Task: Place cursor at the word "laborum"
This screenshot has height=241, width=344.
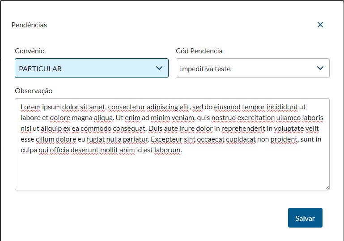Action: pos(167,150)
